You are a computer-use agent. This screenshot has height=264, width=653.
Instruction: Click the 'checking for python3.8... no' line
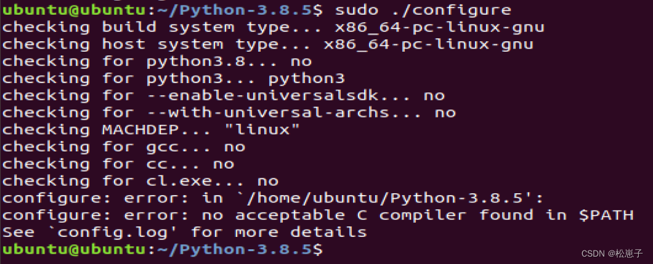tap(157, 62)
